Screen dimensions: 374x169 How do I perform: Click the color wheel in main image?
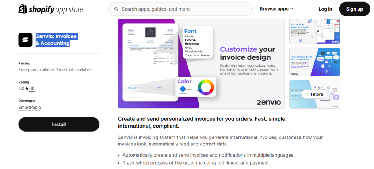pyautogui.click(x=206, y=87)
